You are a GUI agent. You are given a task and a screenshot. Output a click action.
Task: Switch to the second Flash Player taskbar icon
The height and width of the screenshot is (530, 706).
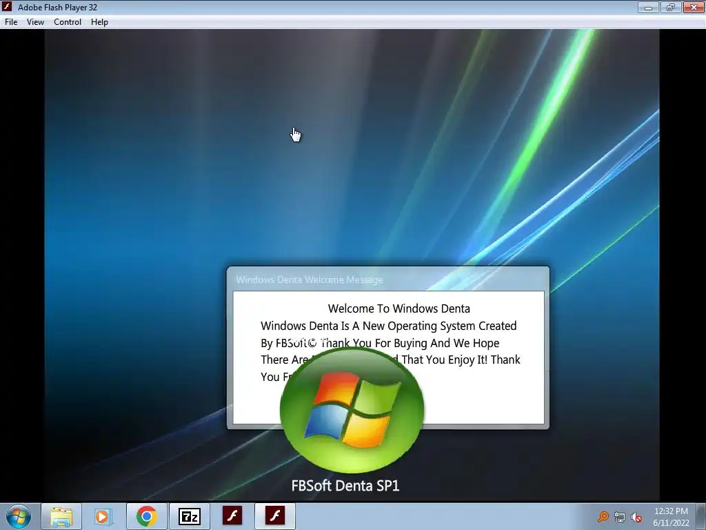click(x=275, y=516)
